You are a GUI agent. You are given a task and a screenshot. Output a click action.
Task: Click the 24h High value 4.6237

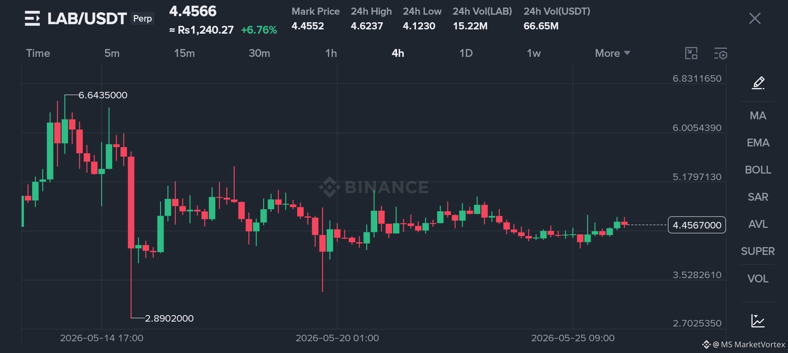coord(367,26)
